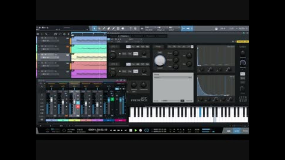Show automation with the curve icon
This screenshot has width=285, height=160.
point(56,34)
